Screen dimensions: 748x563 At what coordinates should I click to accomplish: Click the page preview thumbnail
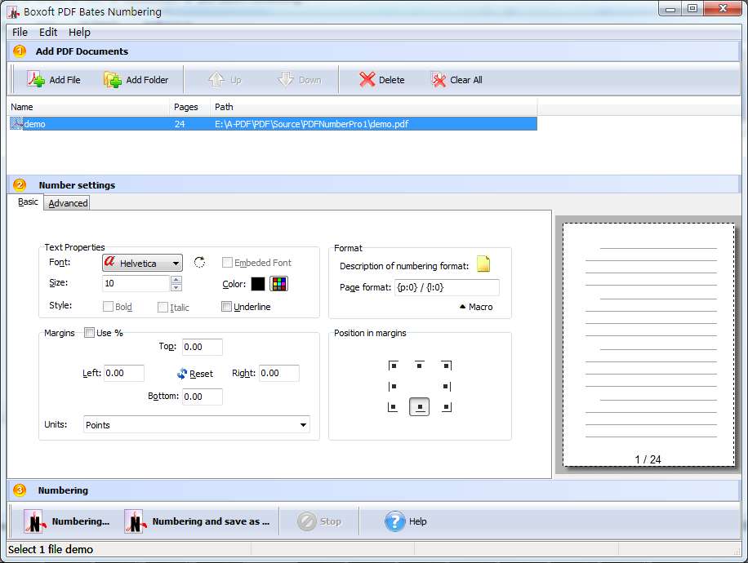point(648,344)
